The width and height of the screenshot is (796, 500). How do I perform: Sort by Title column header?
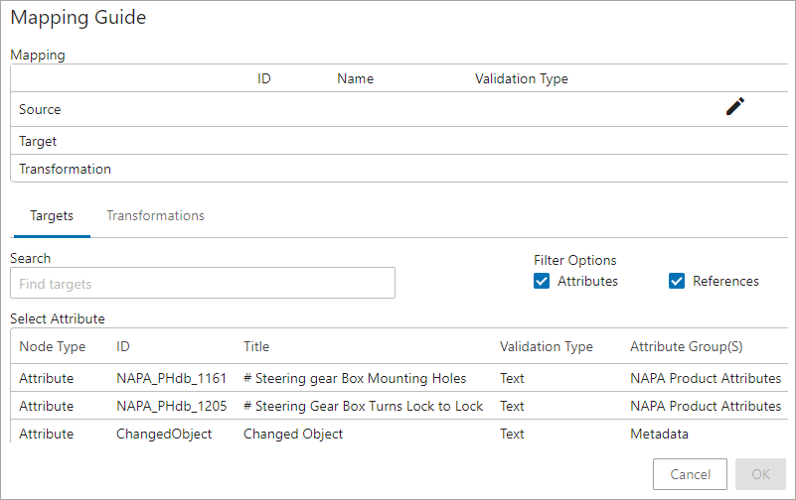pos(256,346)
